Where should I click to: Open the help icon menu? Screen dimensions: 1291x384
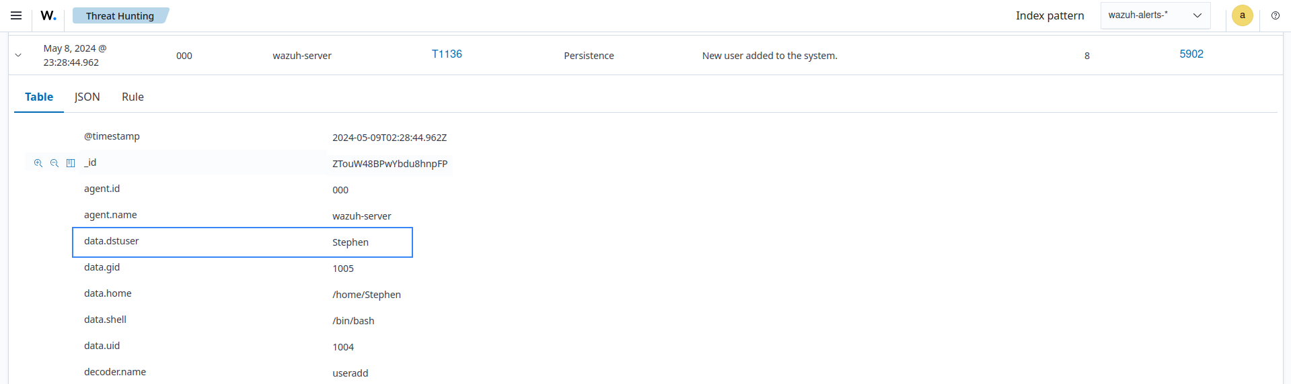click(x=1275, y=15)
